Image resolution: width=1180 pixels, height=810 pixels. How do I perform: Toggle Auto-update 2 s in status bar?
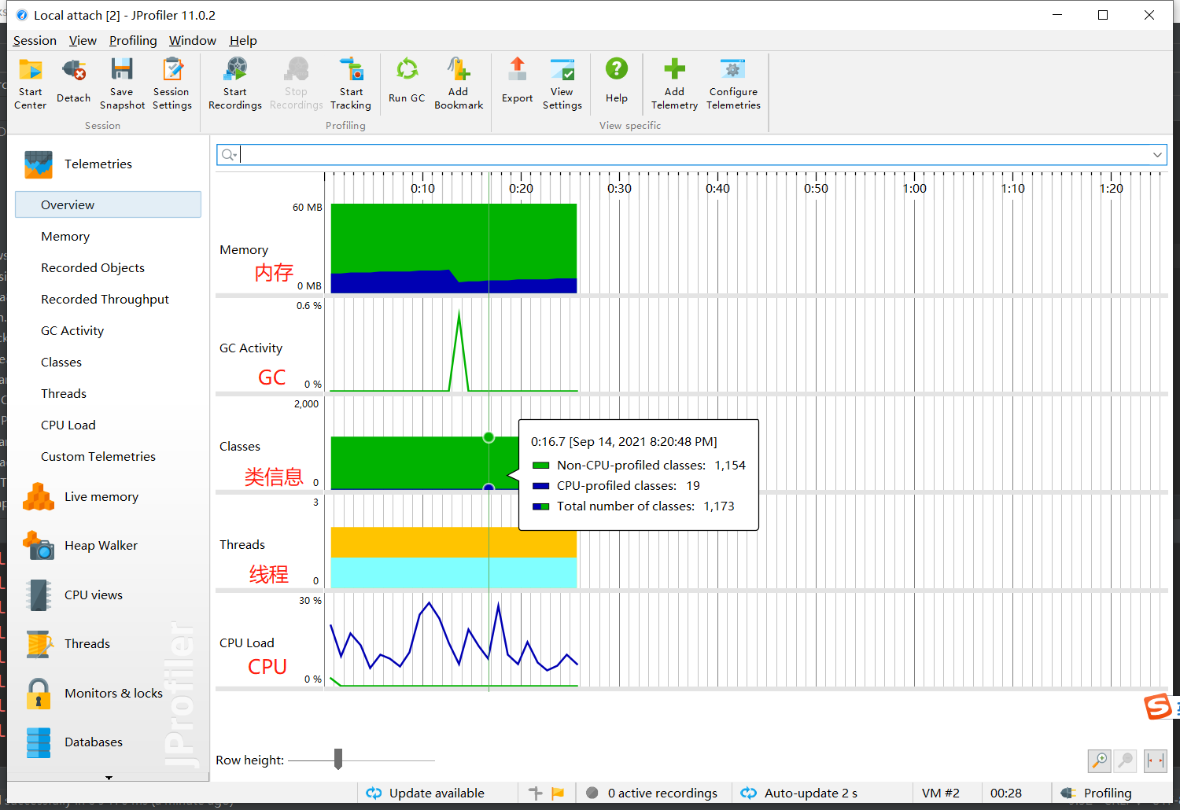(810, 793)
